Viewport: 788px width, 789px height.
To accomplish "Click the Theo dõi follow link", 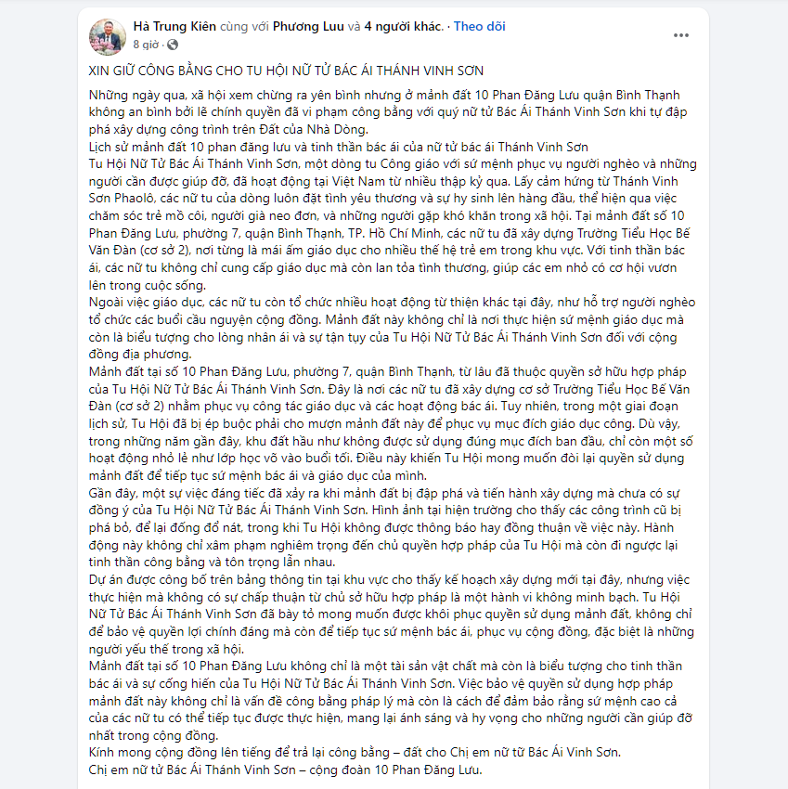I will click(x=479, y=26).
